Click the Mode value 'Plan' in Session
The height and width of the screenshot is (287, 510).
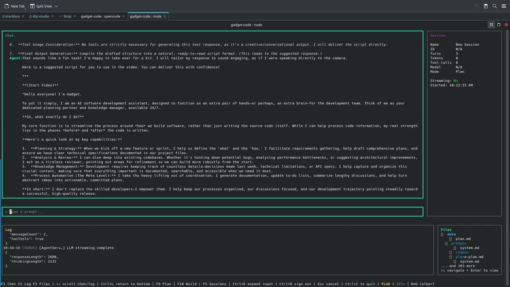pyautogui.click(x=460, y=72)
